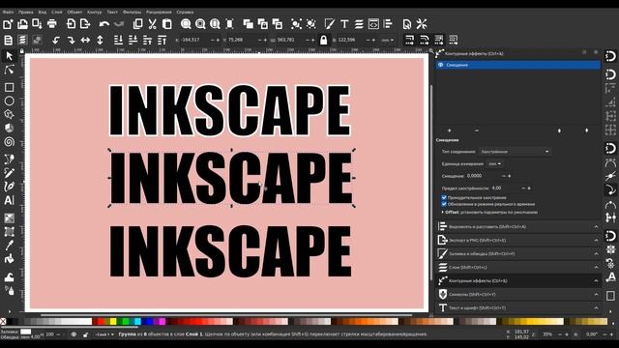
Task: Expand the Export PNG panel
Action: point(519,240)
